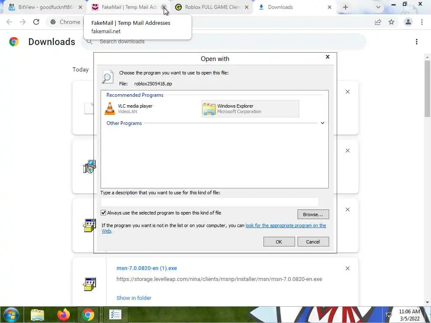The image size is (431, 323).
Task: Remove the second download entry from list
Action: (x=347, y=151)
